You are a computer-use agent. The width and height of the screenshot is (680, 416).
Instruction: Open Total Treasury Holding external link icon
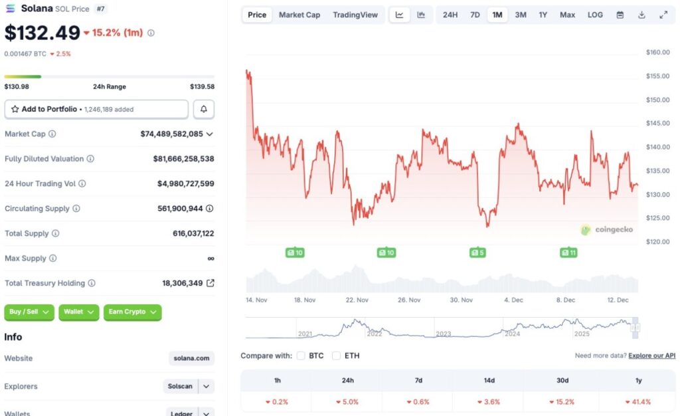(x=211, y=283)
